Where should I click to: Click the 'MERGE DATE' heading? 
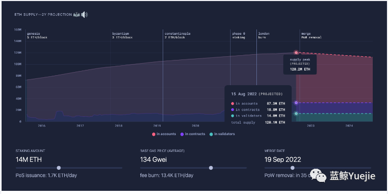(275, 151)
